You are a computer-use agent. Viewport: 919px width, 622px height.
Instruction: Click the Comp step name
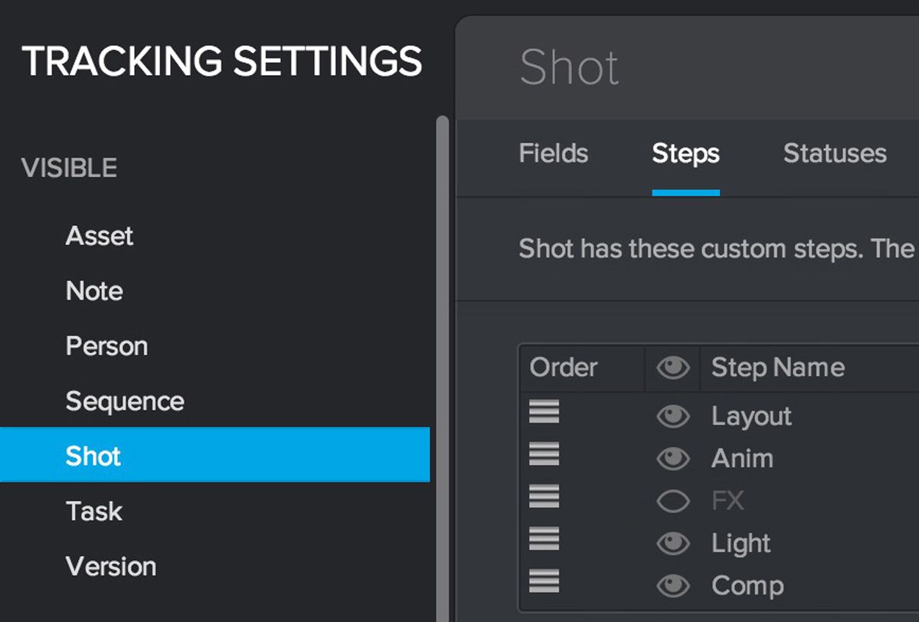747,586
